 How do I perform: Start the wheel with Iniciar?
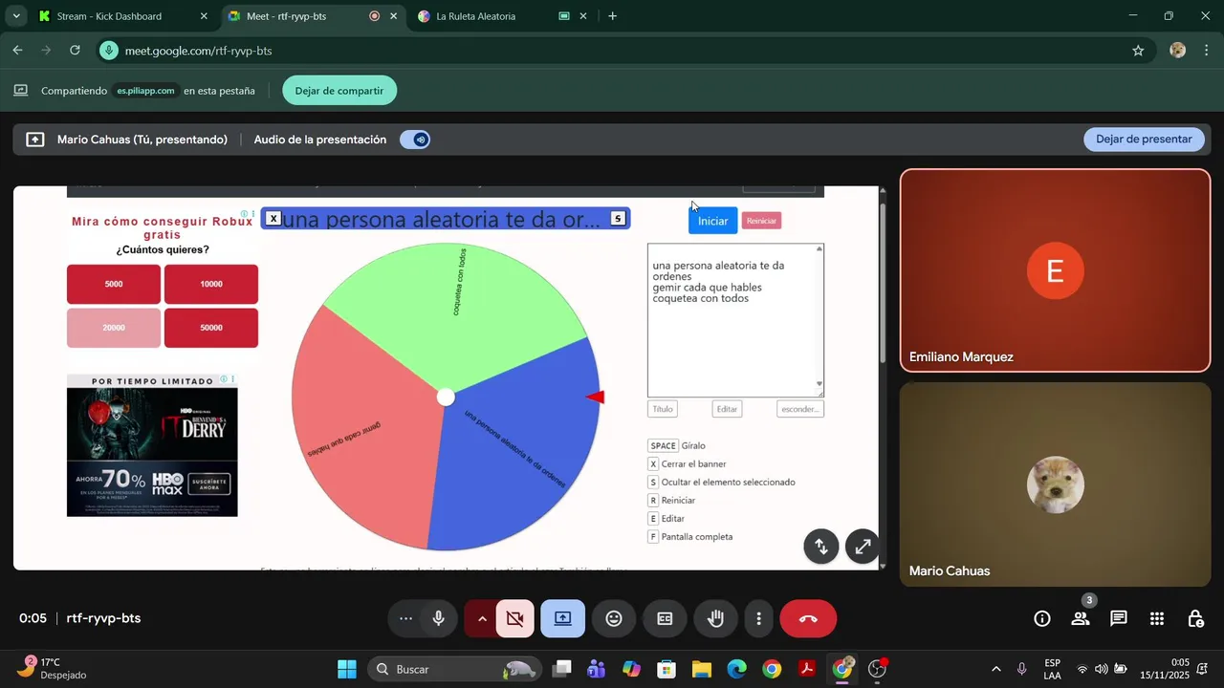coord(712,221)
